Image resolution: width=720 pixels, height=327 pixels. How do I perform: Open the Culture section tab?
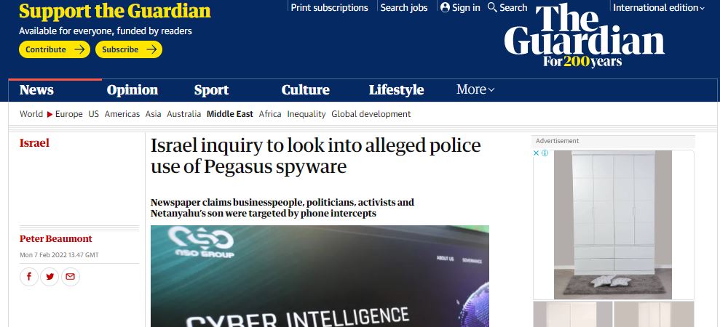coord(305,90)
